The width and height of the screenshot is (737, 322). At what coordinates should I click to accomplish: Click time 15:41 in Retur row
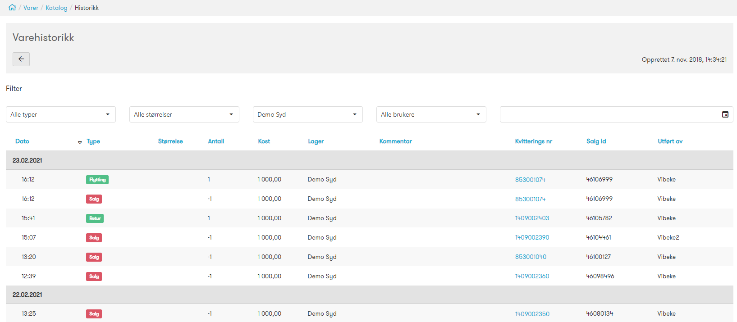click(x=28, y=218)
